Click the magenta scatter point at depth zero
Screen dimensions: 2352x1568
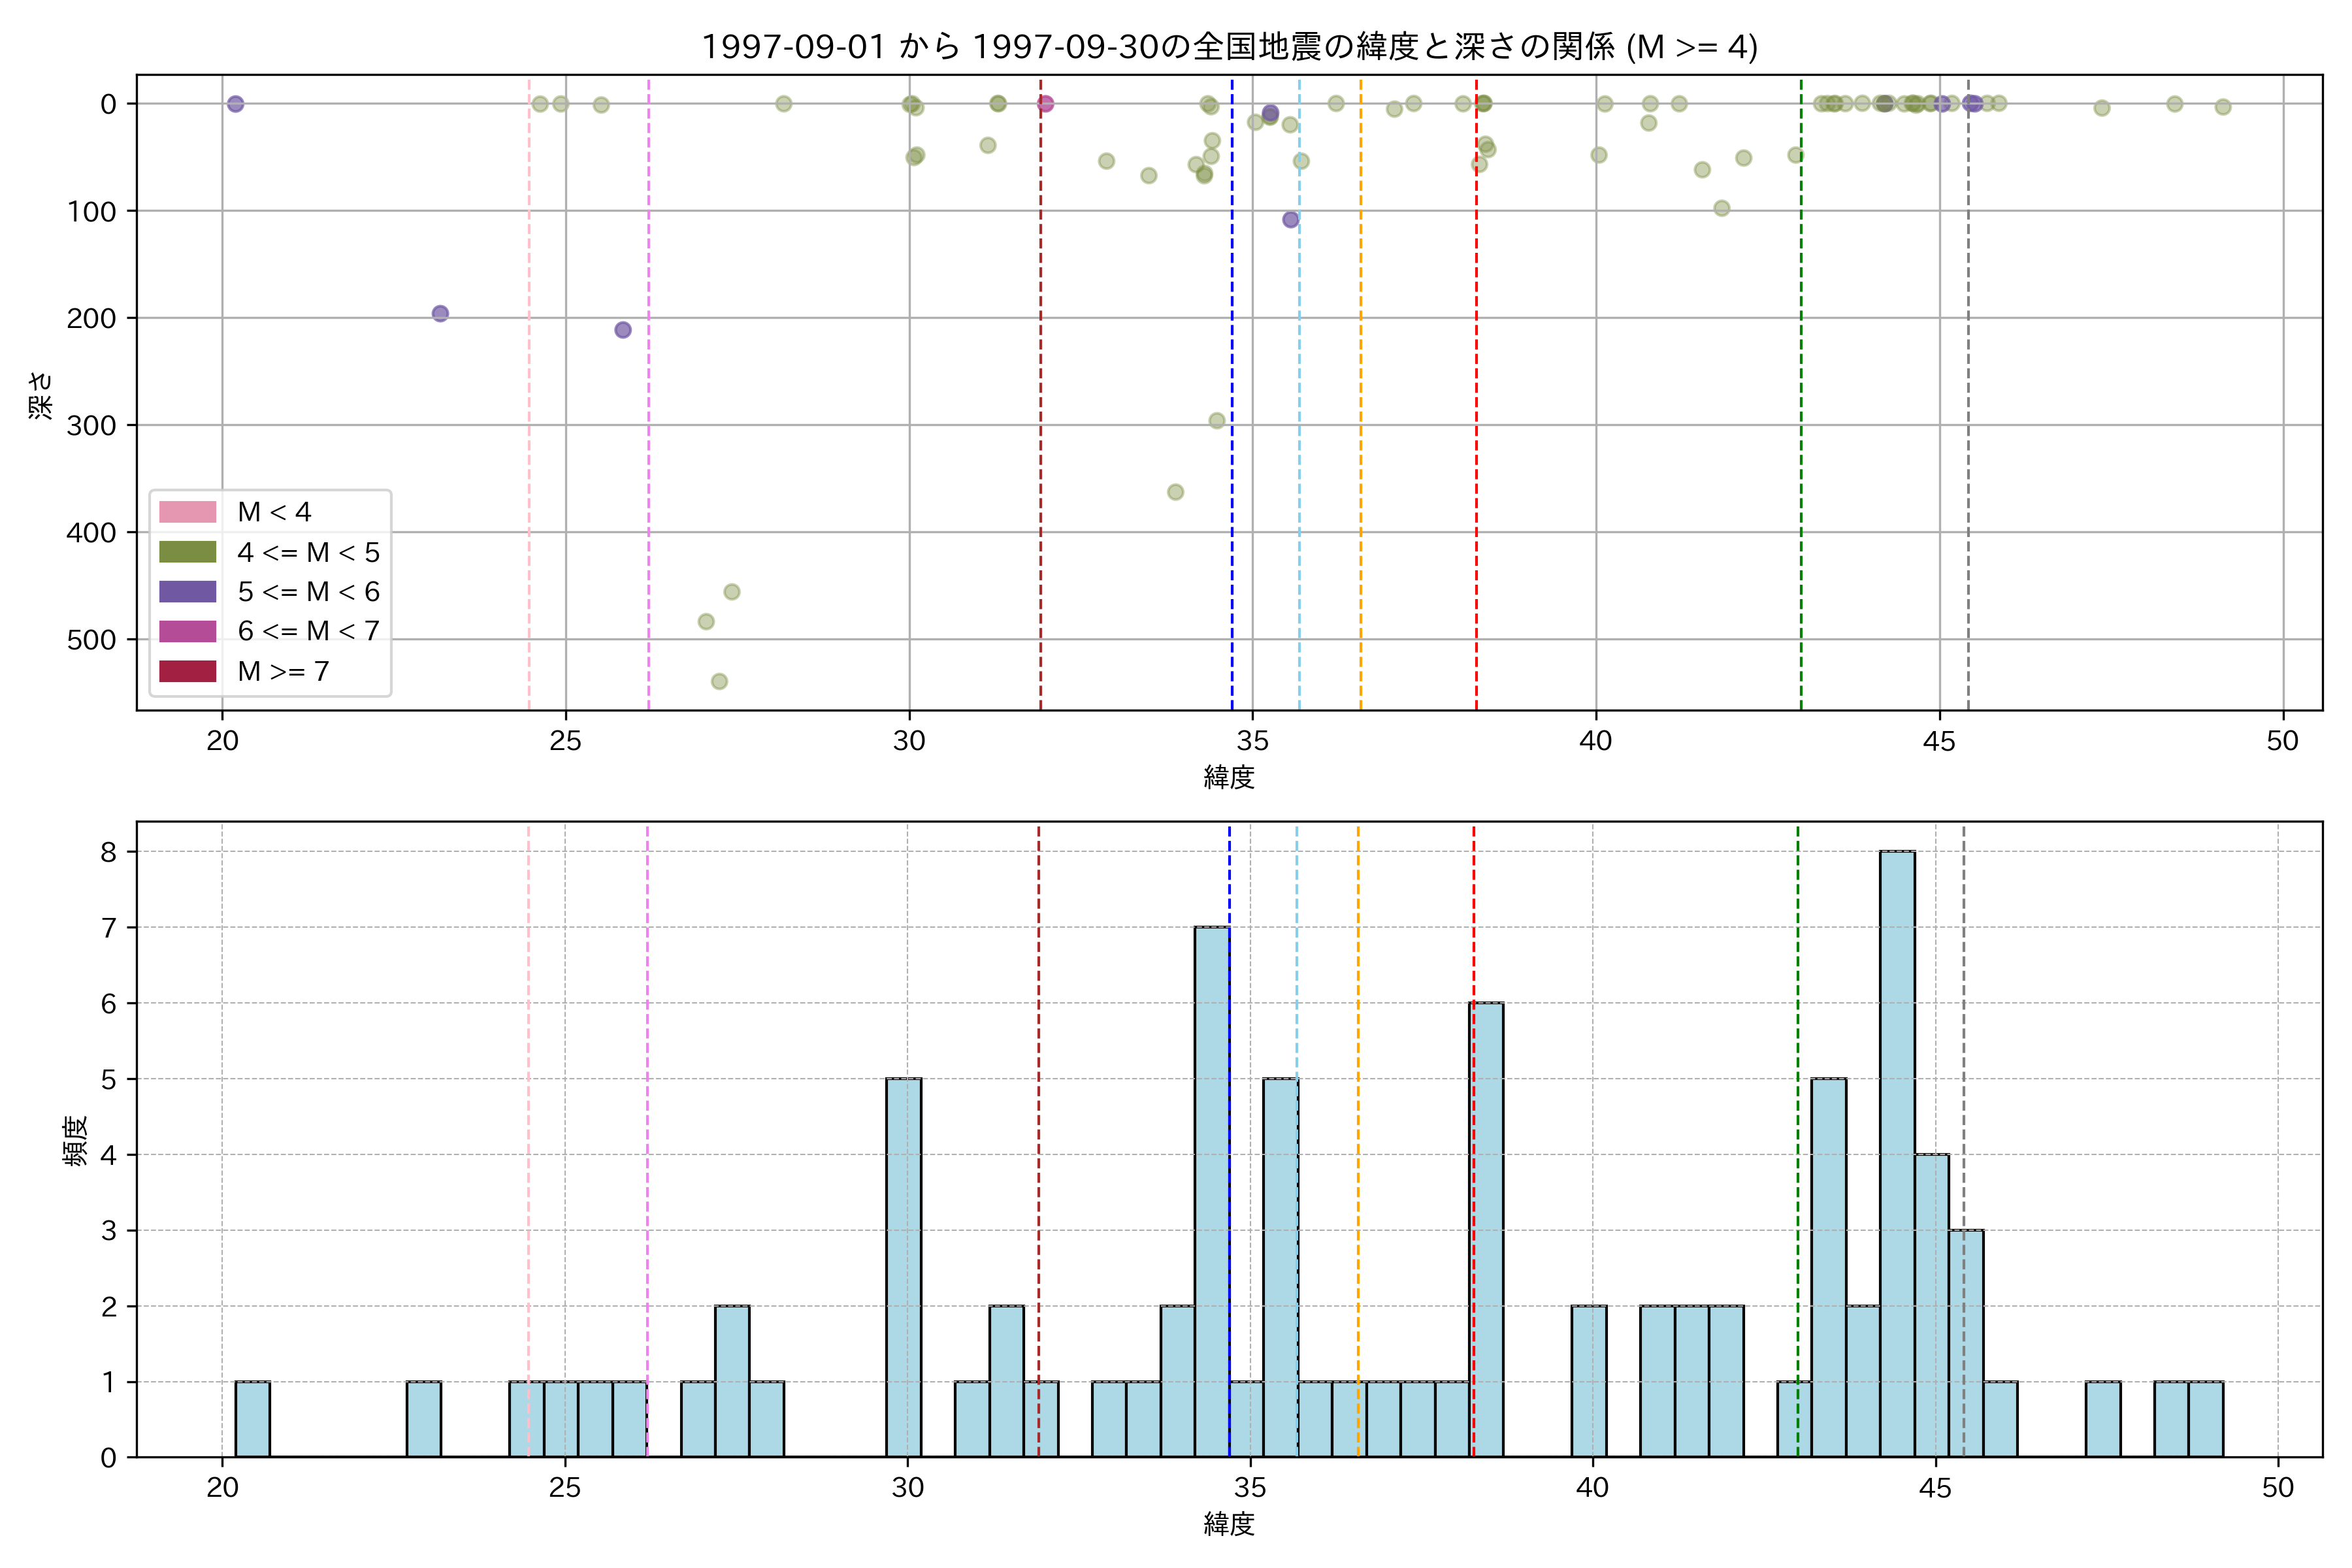point(1046,104)
